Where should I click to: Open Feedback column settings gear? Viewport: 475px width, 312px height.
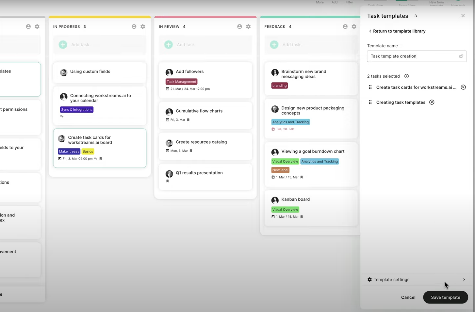(354, 27)
